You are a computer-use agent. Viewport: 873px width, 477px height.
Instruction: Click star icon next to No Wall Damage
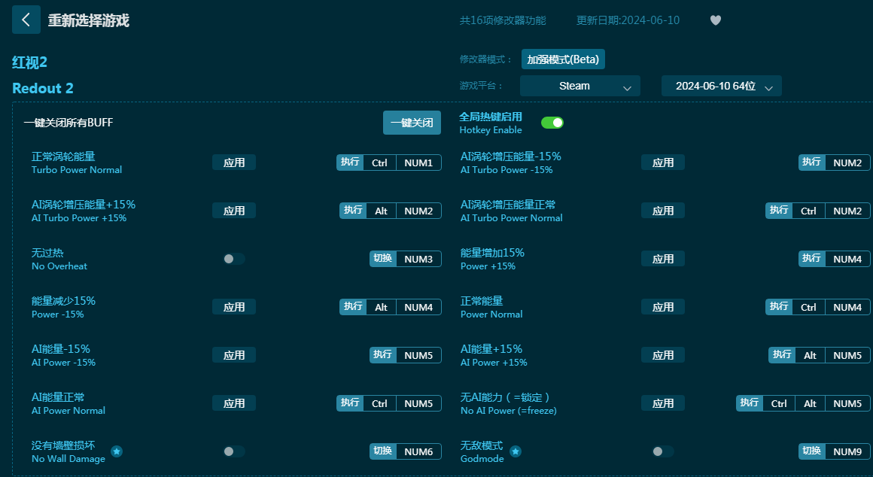click(117, 451)
